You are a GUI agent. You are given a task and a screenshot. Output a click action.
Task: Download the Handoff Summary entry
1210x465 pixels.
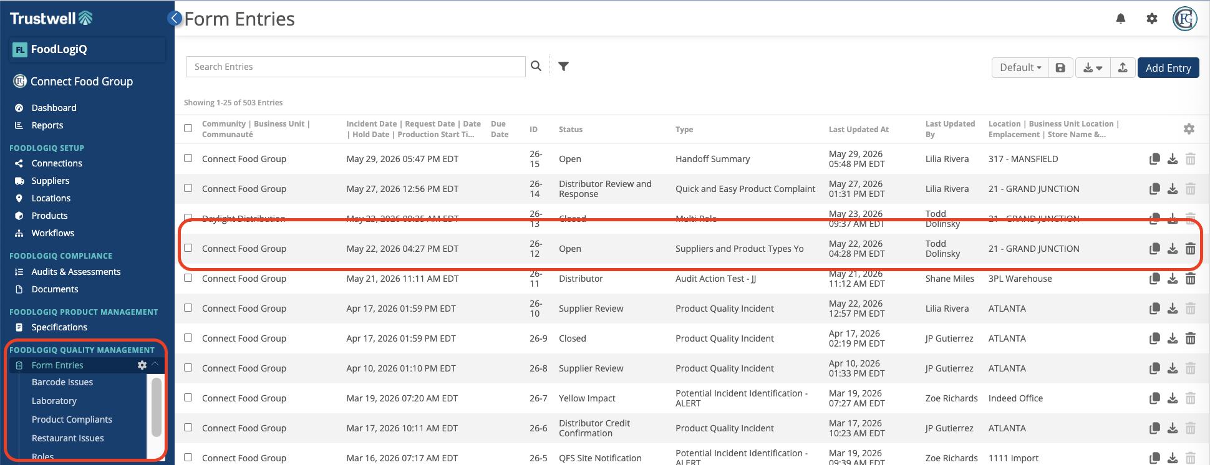(1173, 159)
